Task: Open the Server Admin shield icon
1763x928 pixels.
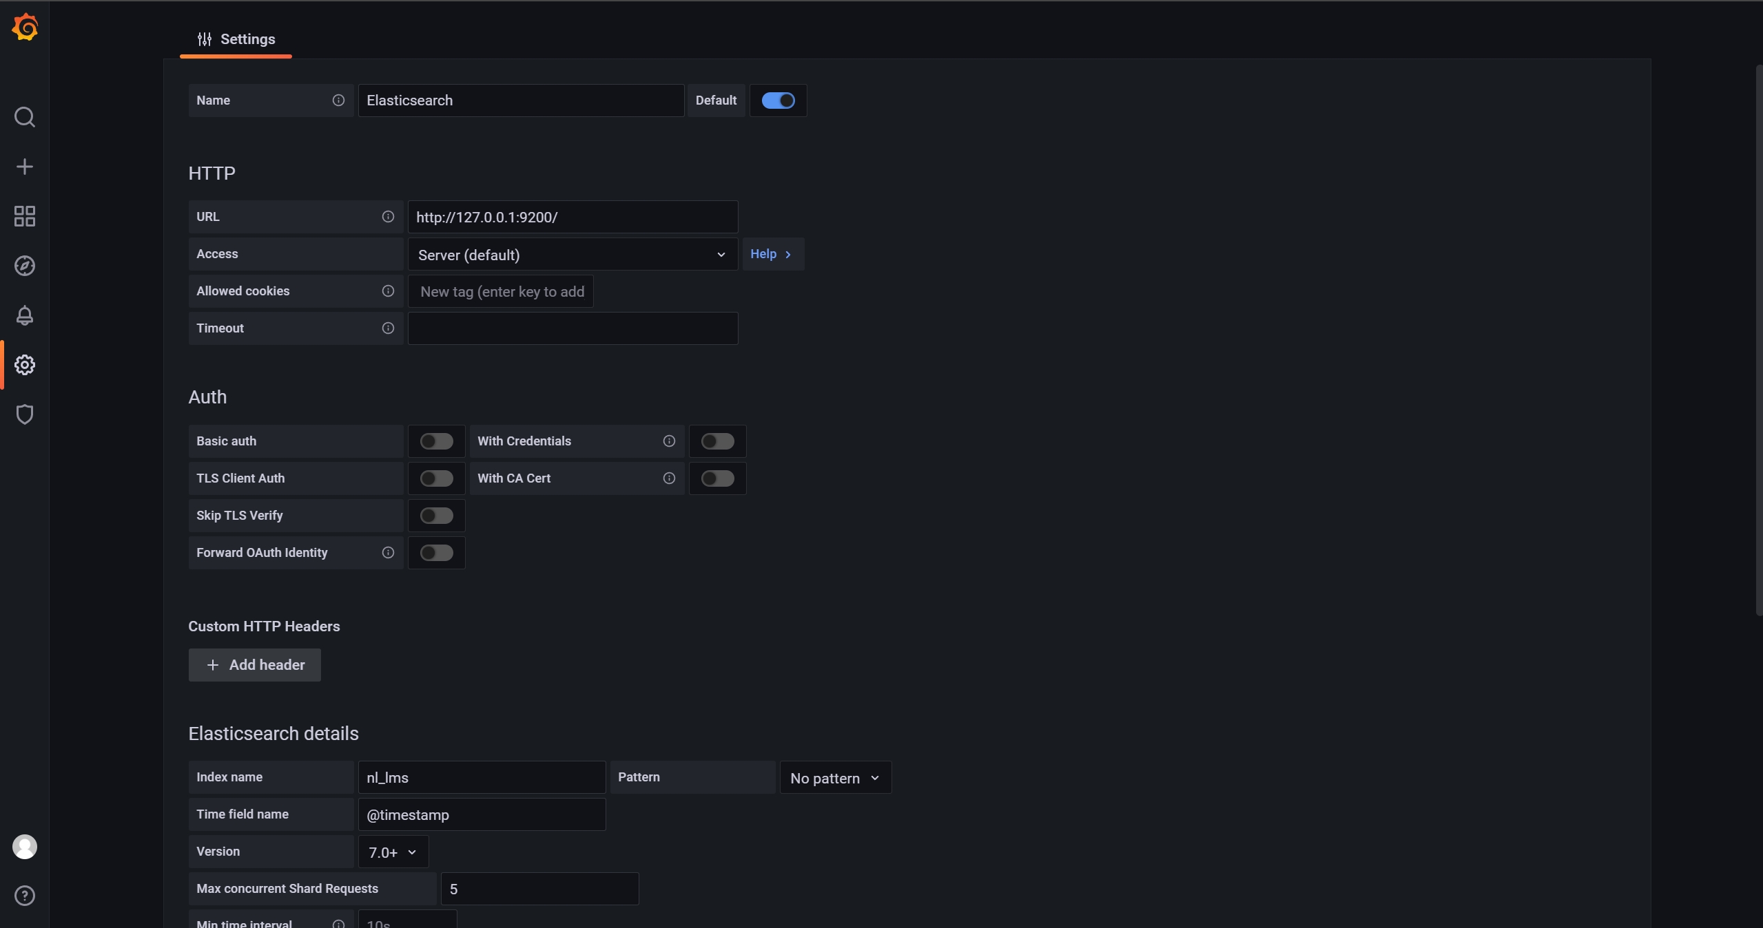Action: 25,414
